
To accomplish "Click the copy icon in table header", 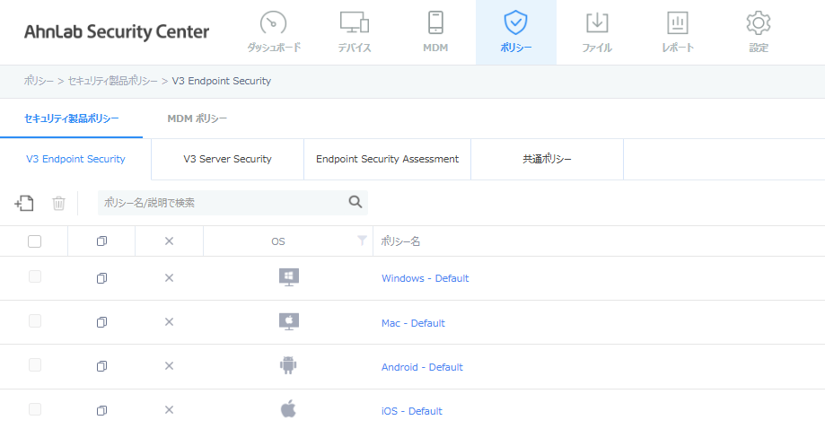I will 101,241.
